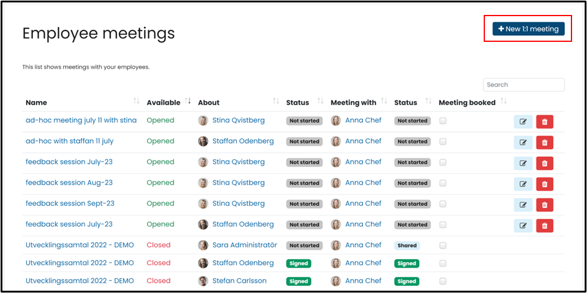The width and height of the screenshot is (587, 293).
Task: Check Meeting booked for feedback session Aug-23
Action: 442,183
